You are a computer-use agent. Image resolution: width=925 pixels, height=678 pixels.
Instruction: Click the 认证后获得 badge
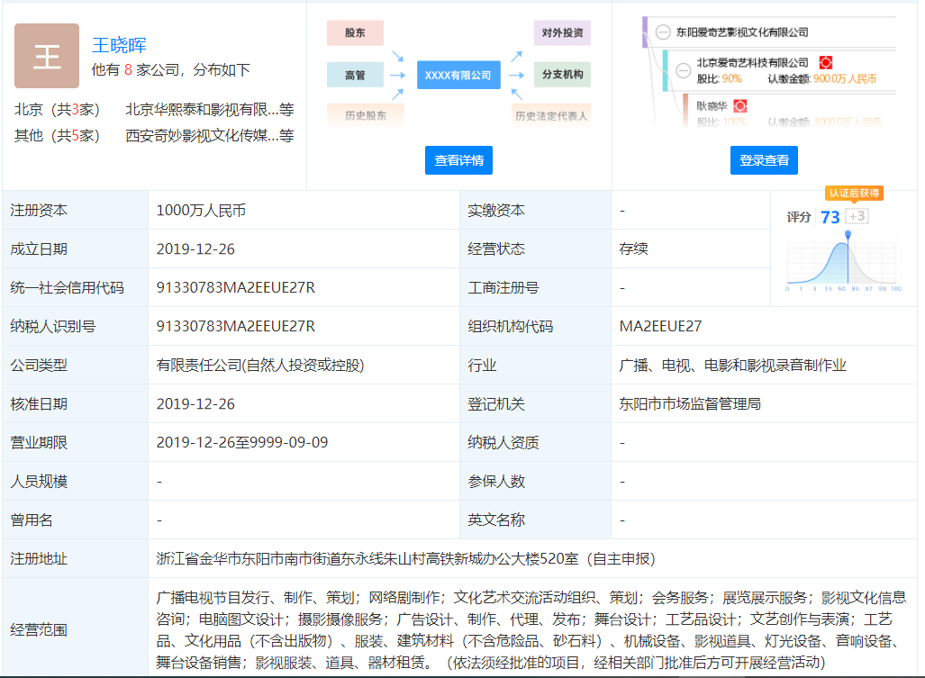click(x=854, y=194)
